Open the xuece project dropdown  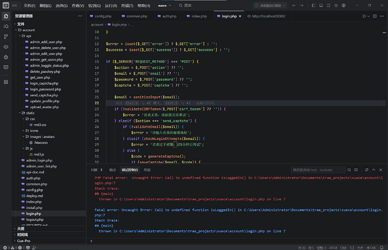[x=165, y=6]
